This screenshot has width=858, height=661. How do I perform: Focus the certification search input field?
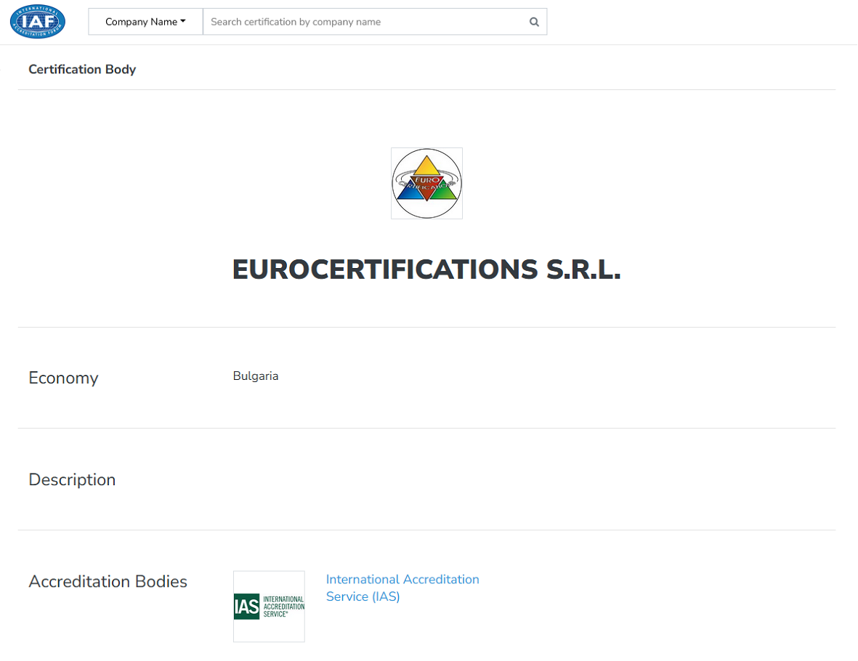(367, 22)
